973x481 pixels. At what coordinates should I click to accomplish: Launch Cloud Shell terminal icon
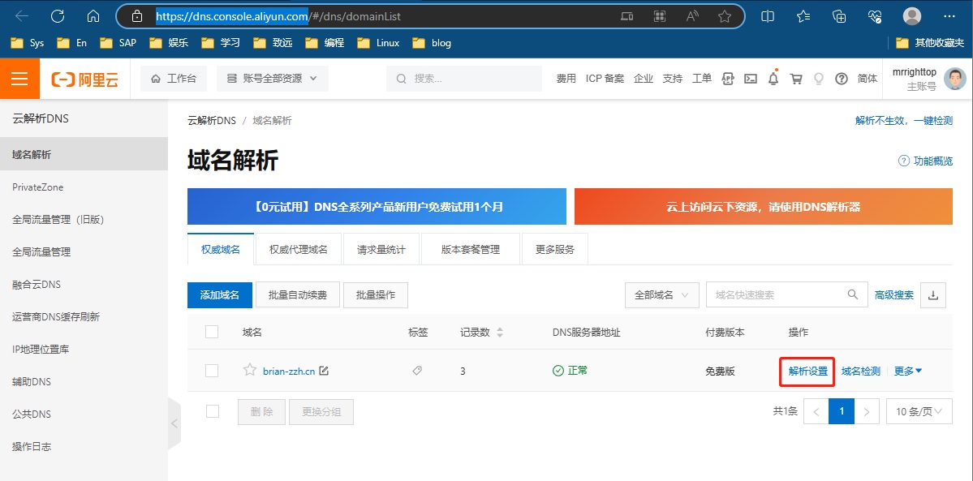click(751, 79)
